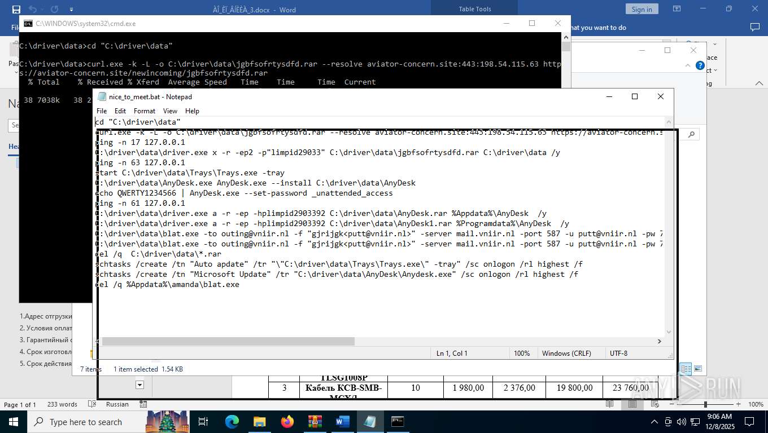Open Word's Ribbon Display Options
Viewport: 768px width, 433px height.
(677, 9)
